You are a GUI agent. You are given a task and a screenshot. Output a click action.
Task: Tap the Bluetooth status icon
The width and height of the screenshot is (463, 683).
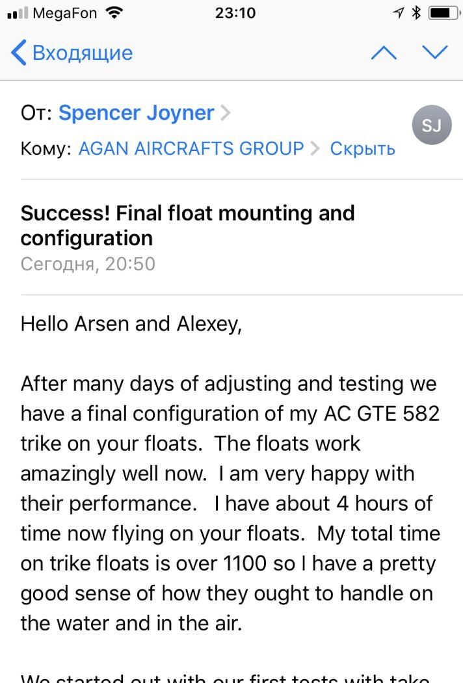tap(417, 13)
